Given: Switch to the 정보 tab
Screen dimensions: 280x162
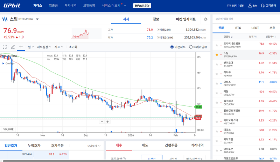Looking at the screenshot, I should [x=156, y=19].
